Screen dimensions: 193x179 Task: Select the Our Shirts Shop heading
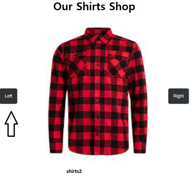(94, 6)
